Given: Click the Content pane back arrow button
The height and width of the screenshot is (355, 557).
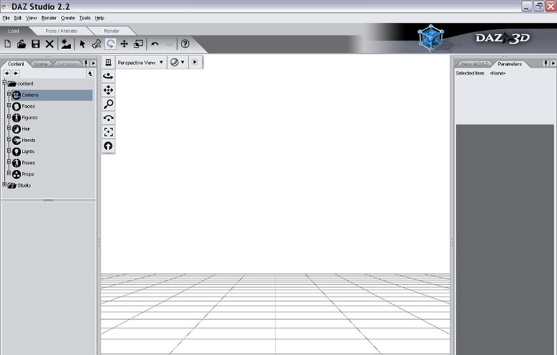Looking at the screenshot, I should point(7,73).
